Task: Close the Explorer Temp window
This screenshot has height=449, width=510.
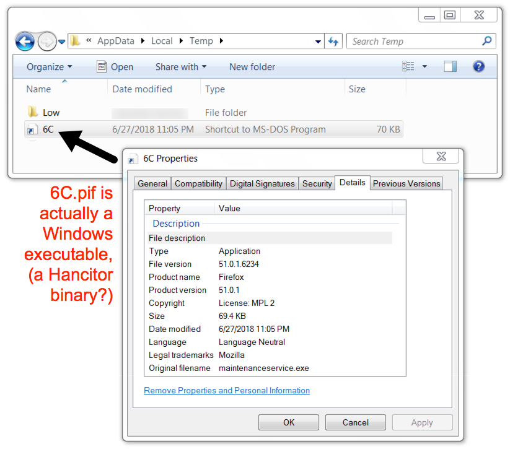Action: coord(479,15)
